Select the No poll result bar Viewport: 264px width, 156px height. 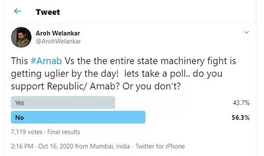78,117
